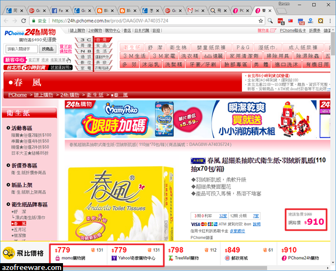Open sidebar link 日本大王★結帳85折
Screen dimensions: 336x271
click(x=30, y=153)
